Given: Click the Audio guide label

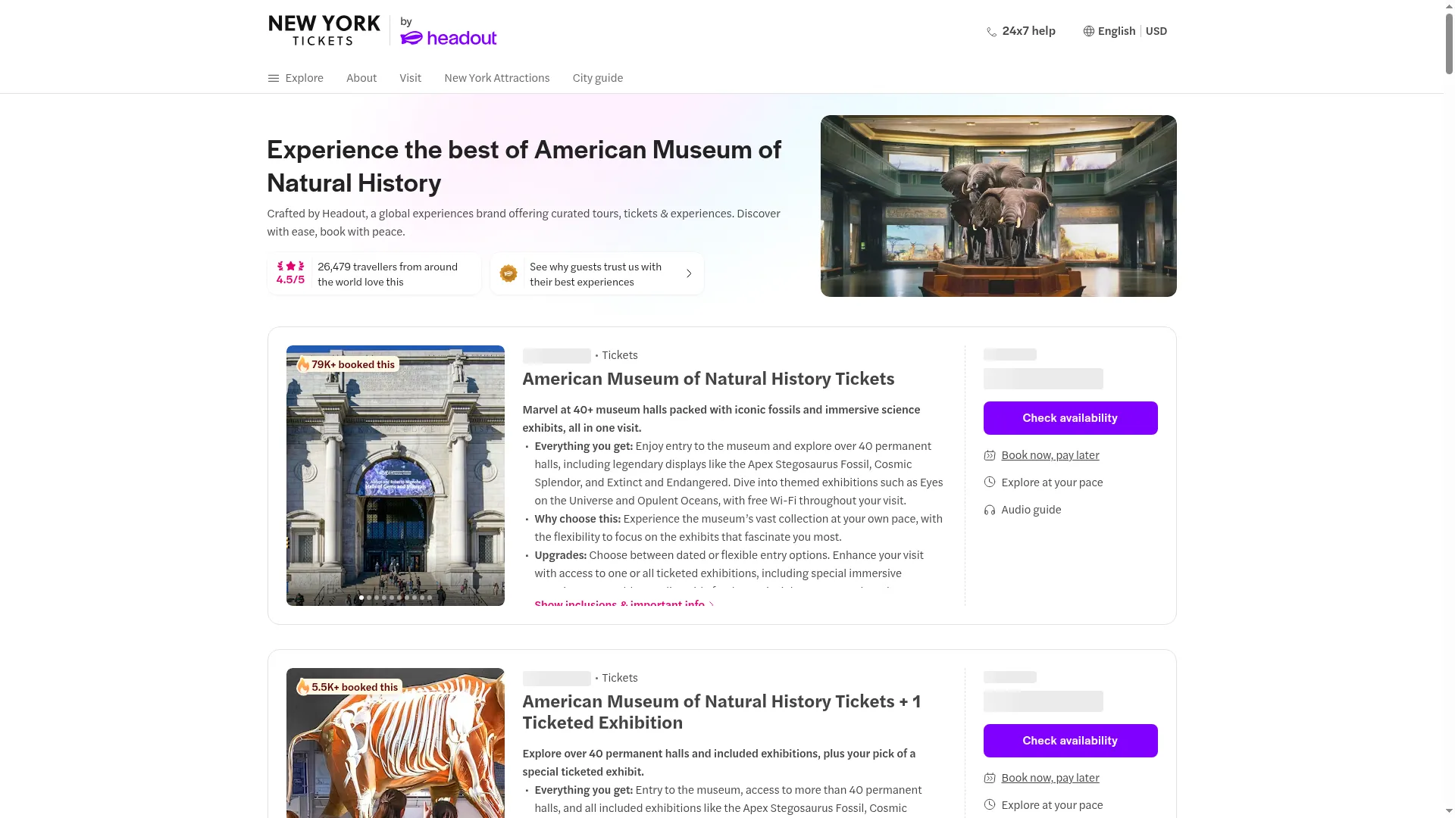Looking at the screenshot, I should (1031, 510).
